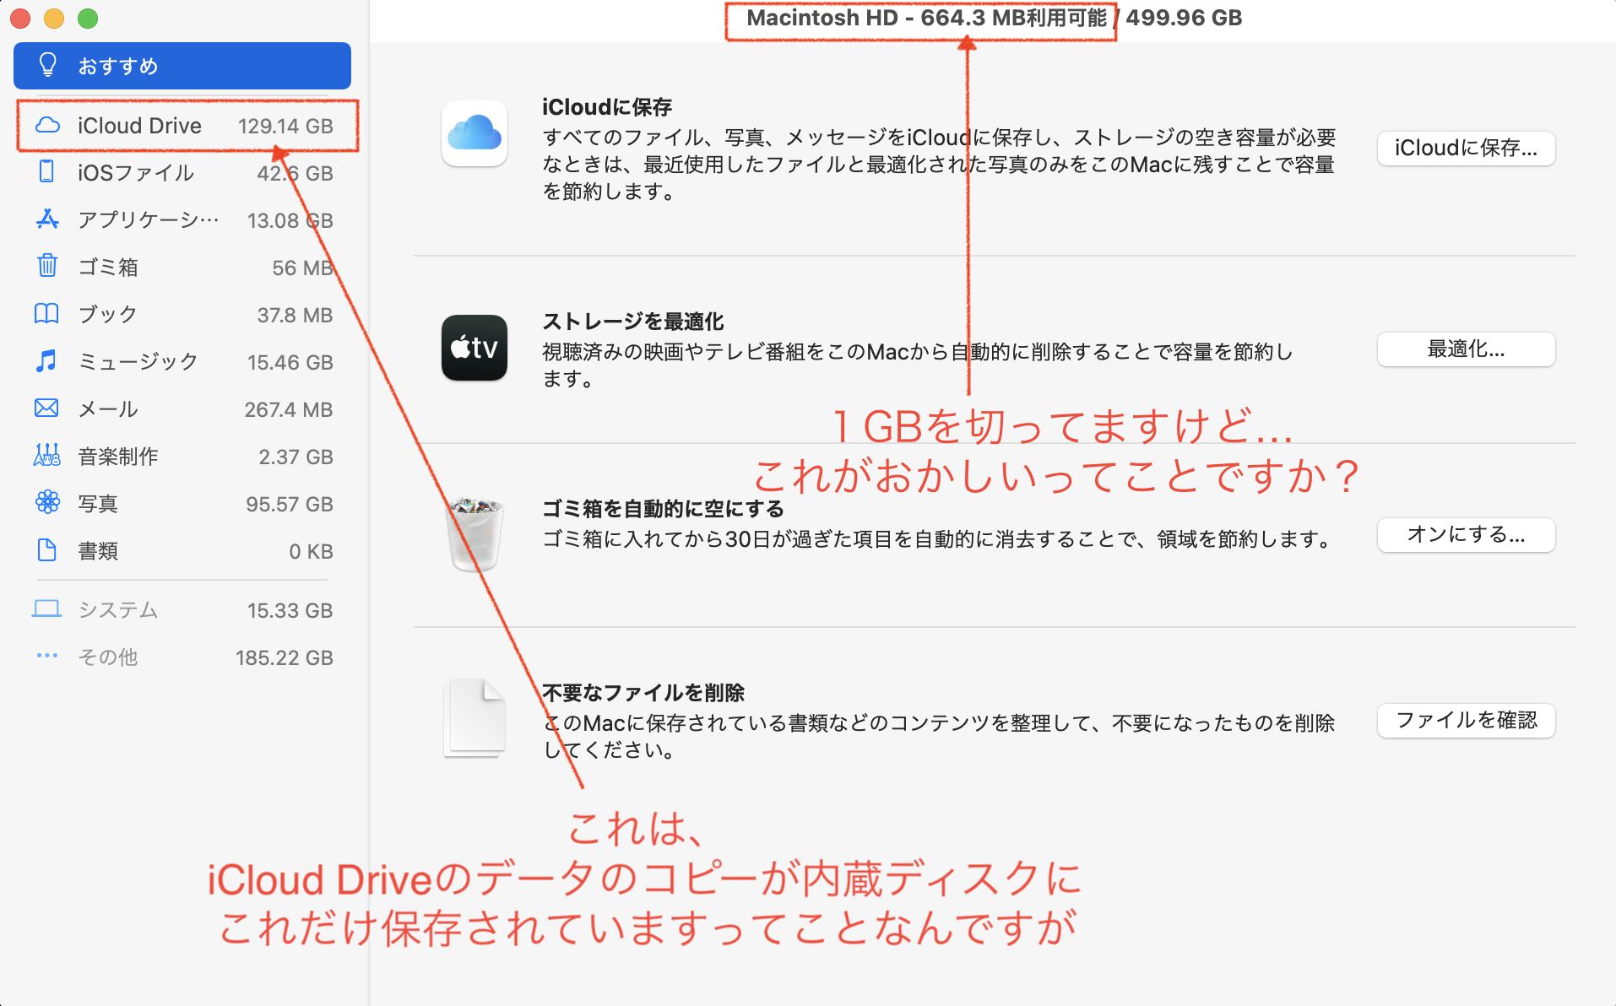The image size is (1616, 1006).
Task: Click the ブック open book icon
Action: coord(47,314)
